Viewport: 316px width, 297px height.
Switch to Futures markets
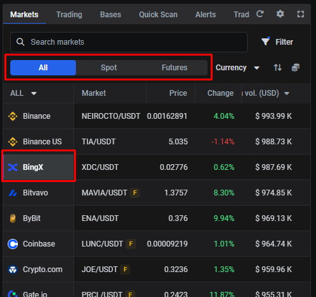click(174, 68)
